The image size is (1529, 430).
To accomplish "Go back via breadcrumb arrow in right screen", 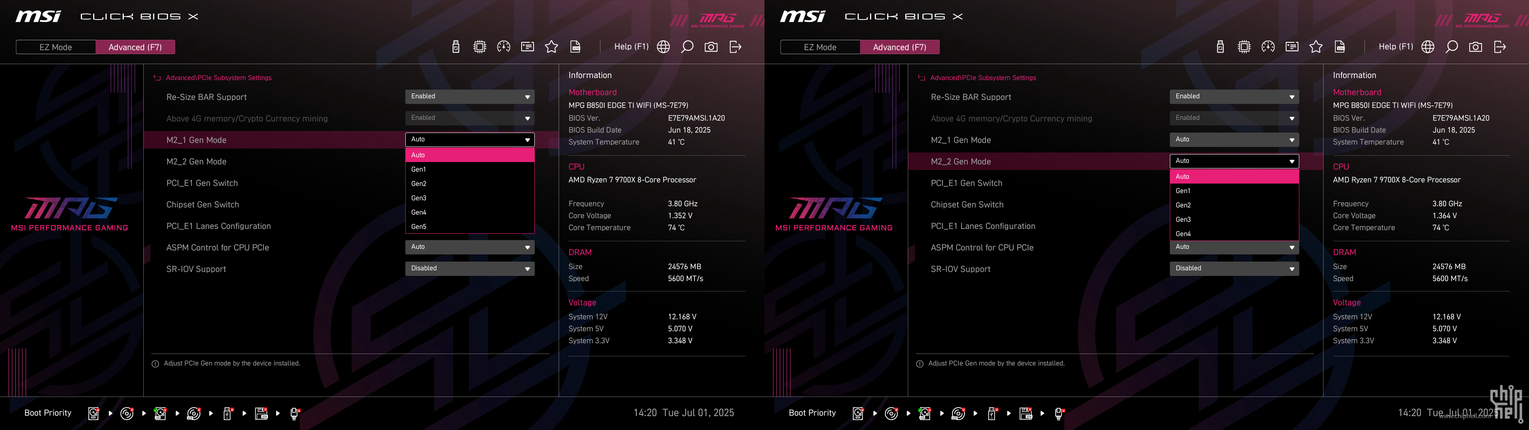I will click(x=922, y=78).
